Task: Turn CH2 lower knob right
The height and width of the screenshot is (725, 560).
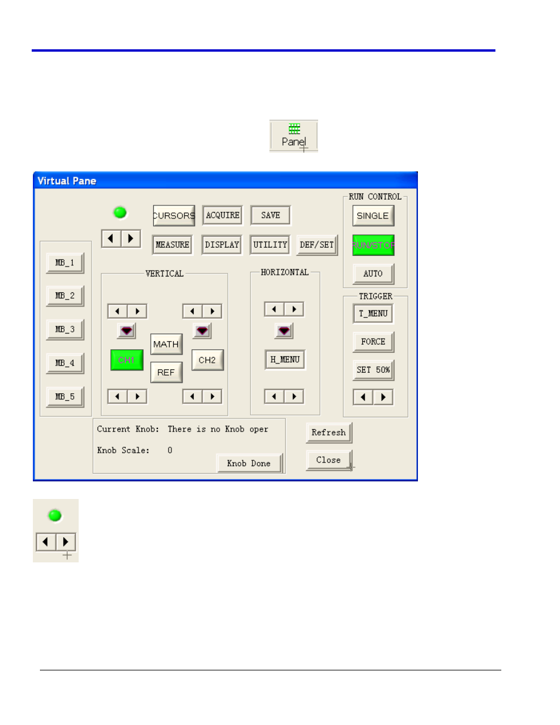Action: coord(212,397)
